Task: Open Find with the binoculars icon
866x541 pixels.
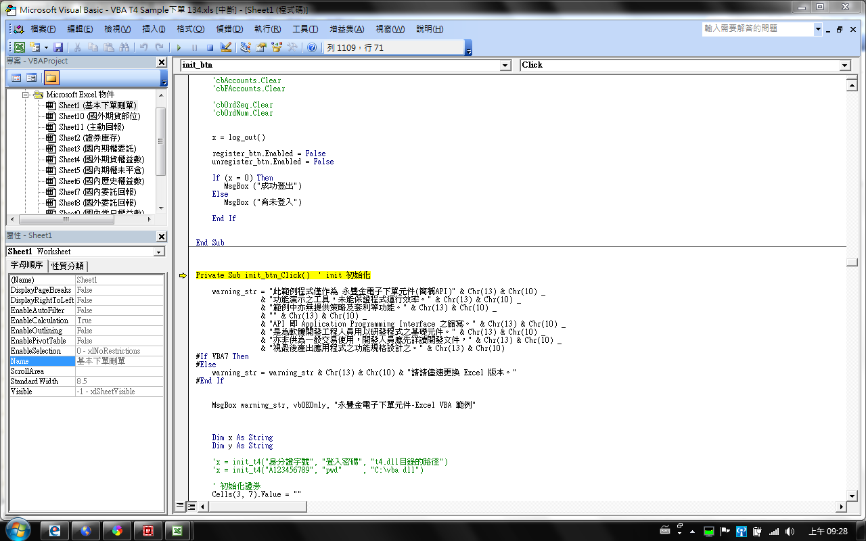Action: [x=124, y=47]
